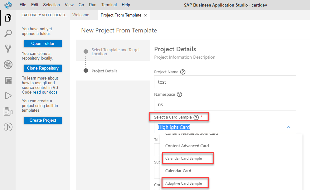Click the Calendar Card Sample group label
The width and height of the screenshot is (310, 190).
click(183, 158)
